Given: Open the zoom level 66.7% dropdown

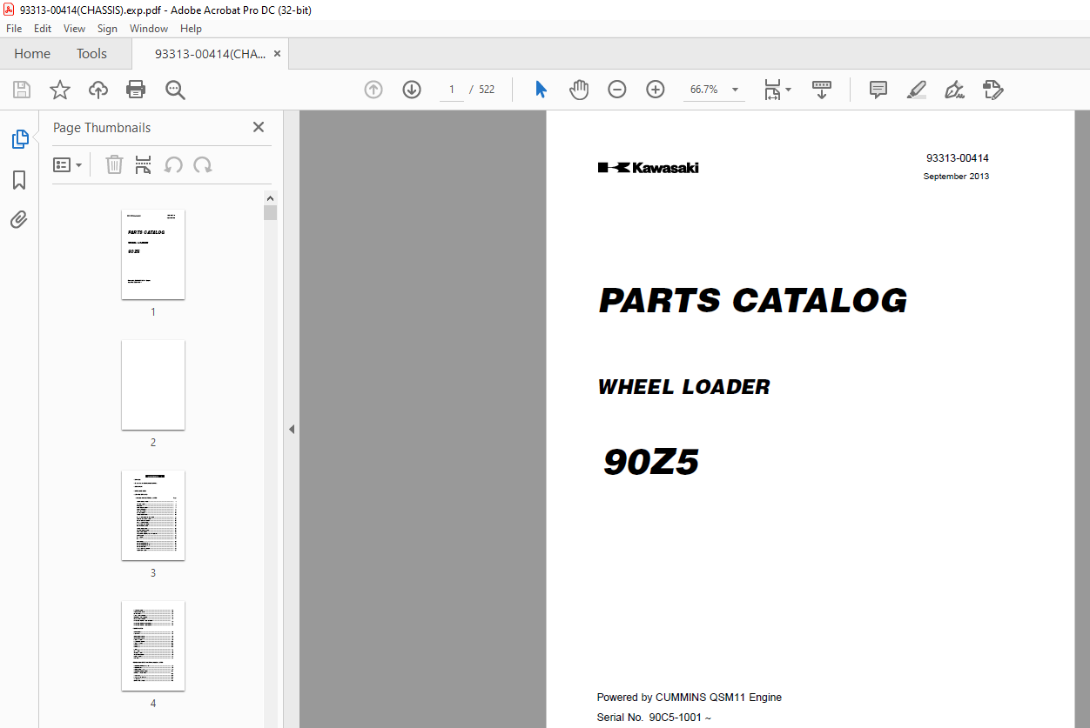Looking at the screenshot, I should point(735,90).
